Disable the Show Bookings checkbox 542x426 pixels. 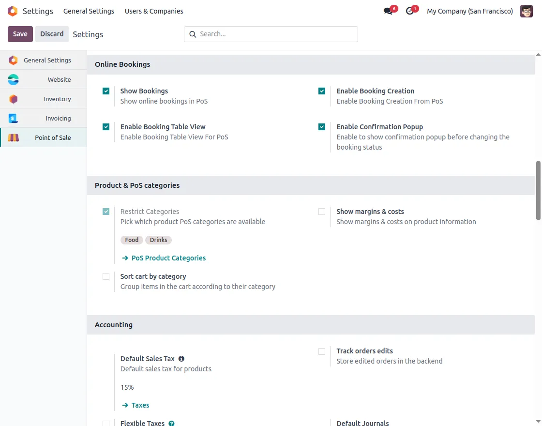[x=106, y=91]
